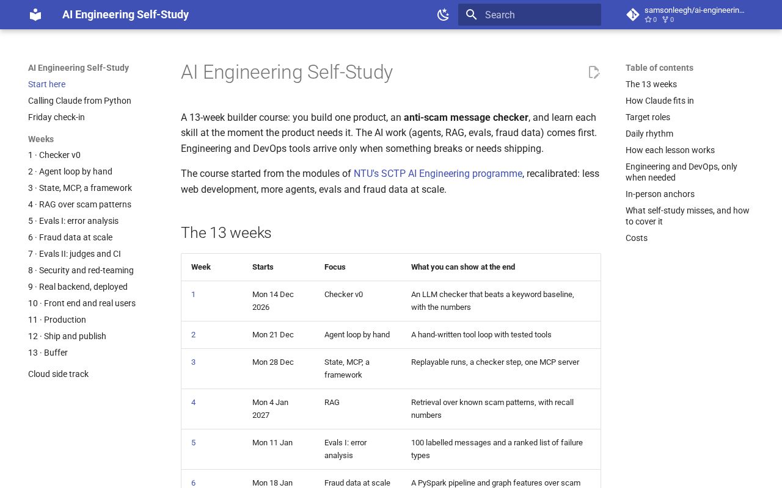Viewport: 782px width, 488px height.
Task: Jump to Costs section
Action: point(637,238)
